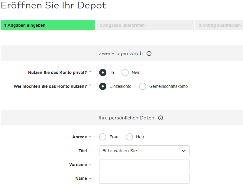Image resolution: width=243 pixels, height=185 pixels.
Task: Go to step 1 Angaben eingeben
Action: 48,25
